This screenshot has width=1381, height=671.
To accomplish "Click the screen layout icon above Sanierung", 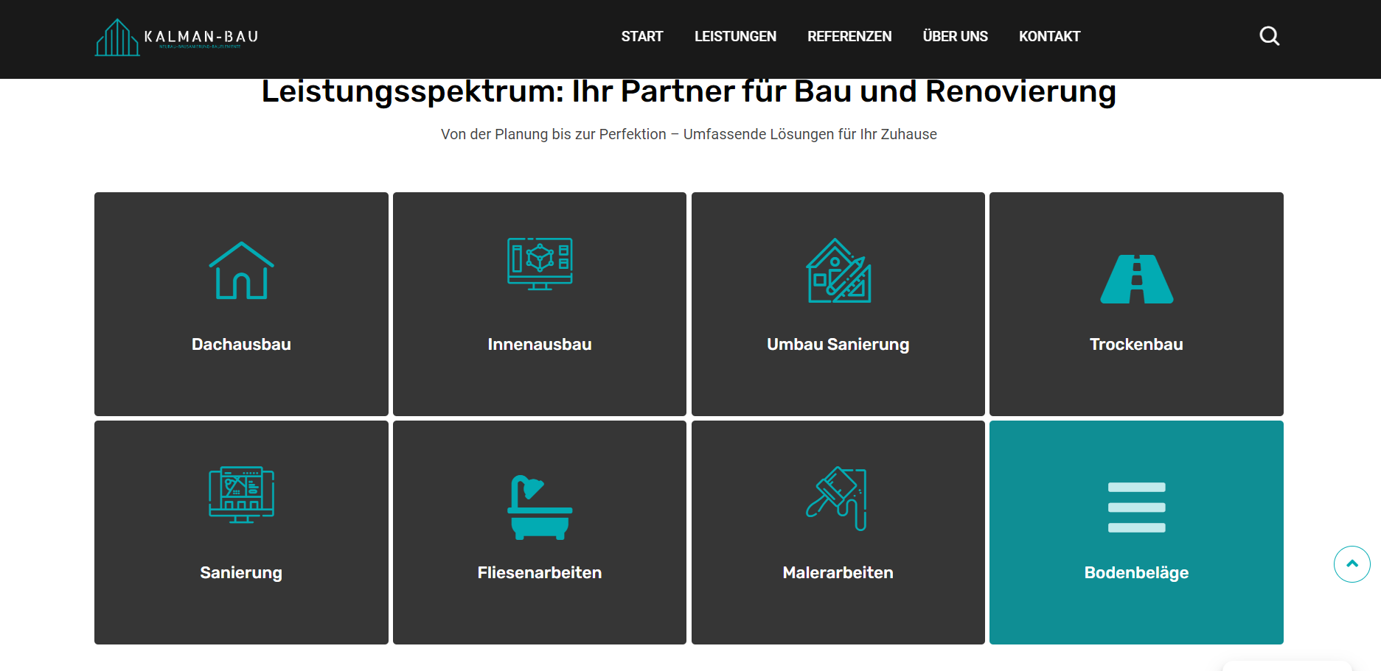I will (x=241, y=494).
